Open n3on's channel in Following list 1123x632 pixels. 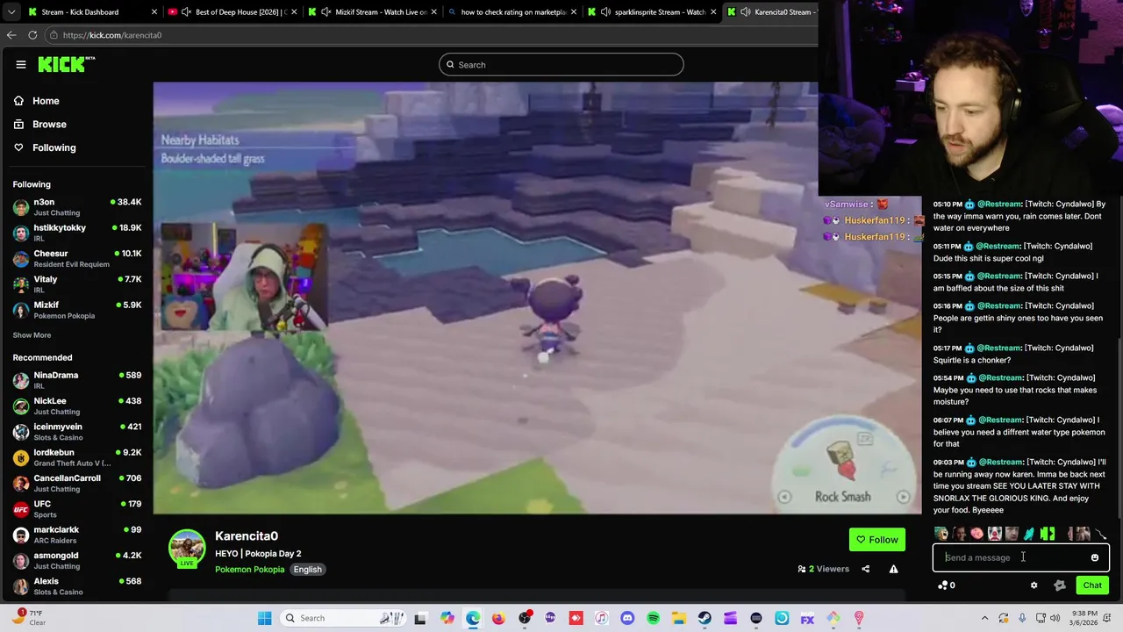[x=76, y=207]
